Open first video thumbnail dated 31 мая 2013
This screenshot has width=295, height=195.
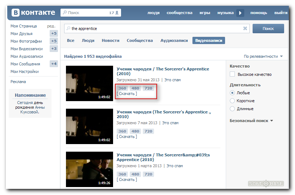[90, 83]
